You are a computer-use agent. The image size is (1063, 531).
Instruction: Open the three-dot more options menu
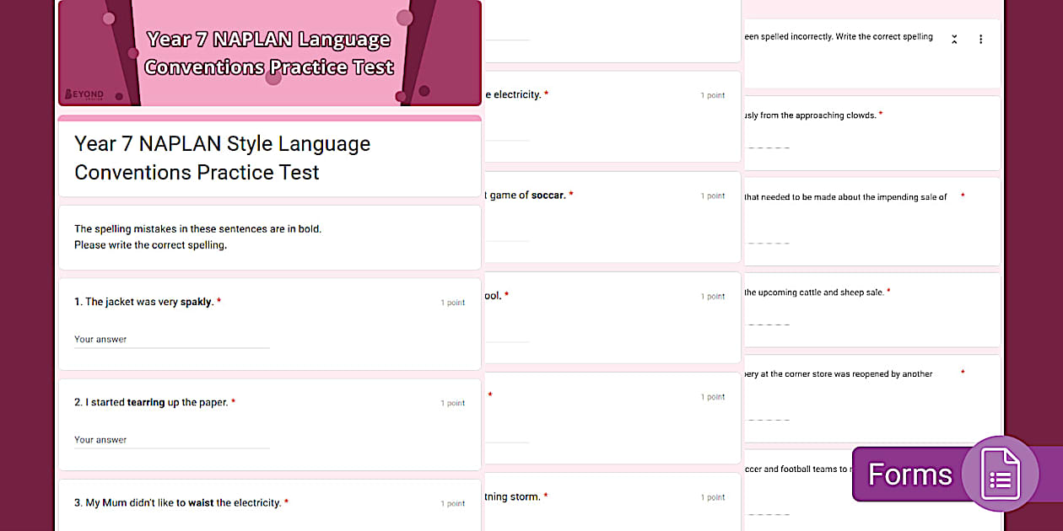(980, 40)
